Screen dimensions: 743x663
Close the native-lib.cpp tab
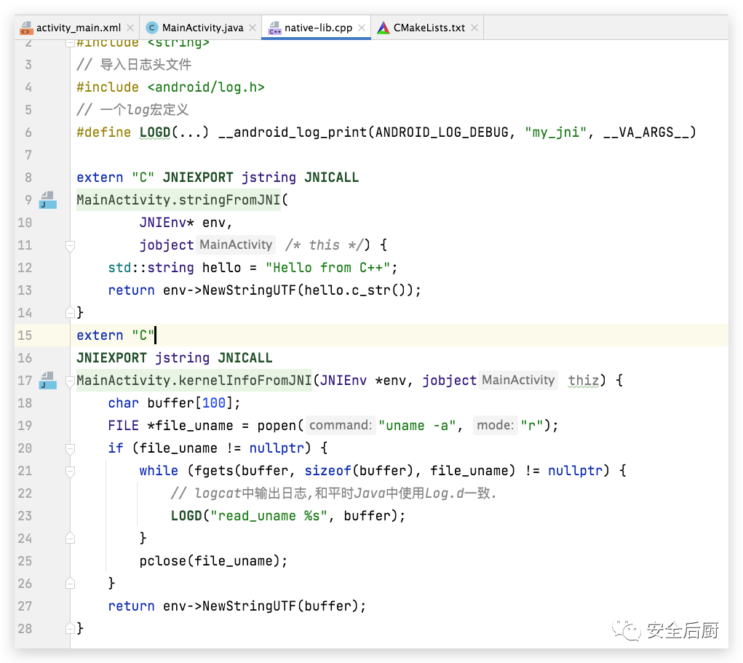coord(362,28)
